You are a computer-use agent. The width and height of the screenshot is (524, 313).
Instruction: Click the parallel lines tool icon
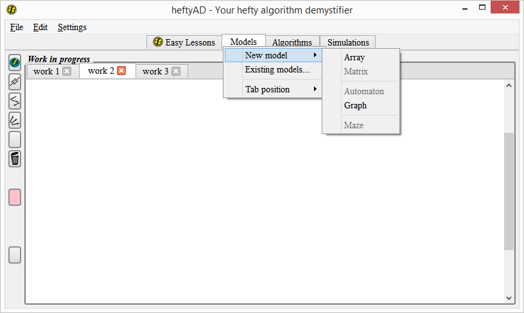pos(14,81)
